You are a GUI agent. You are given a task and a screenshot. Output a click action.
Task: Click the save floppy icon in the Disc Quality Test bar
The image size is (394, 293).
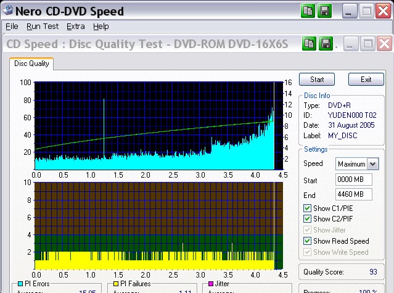[x=326, y=44]
